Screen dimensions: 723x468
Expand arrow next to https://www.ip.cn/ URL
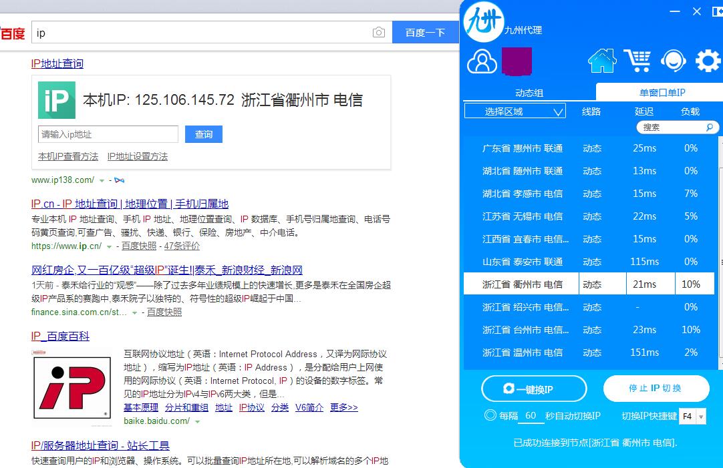pyautogui.click(x=110, y=247)
